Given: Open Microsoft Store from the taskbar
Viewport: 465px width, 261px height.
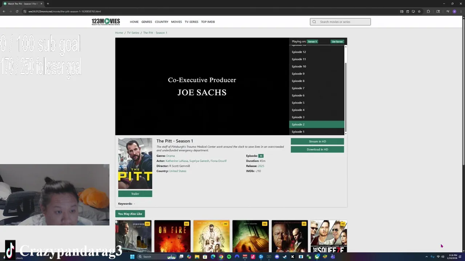Looking at the screenshot, I should pyautogui.click(x=205, y=257).
